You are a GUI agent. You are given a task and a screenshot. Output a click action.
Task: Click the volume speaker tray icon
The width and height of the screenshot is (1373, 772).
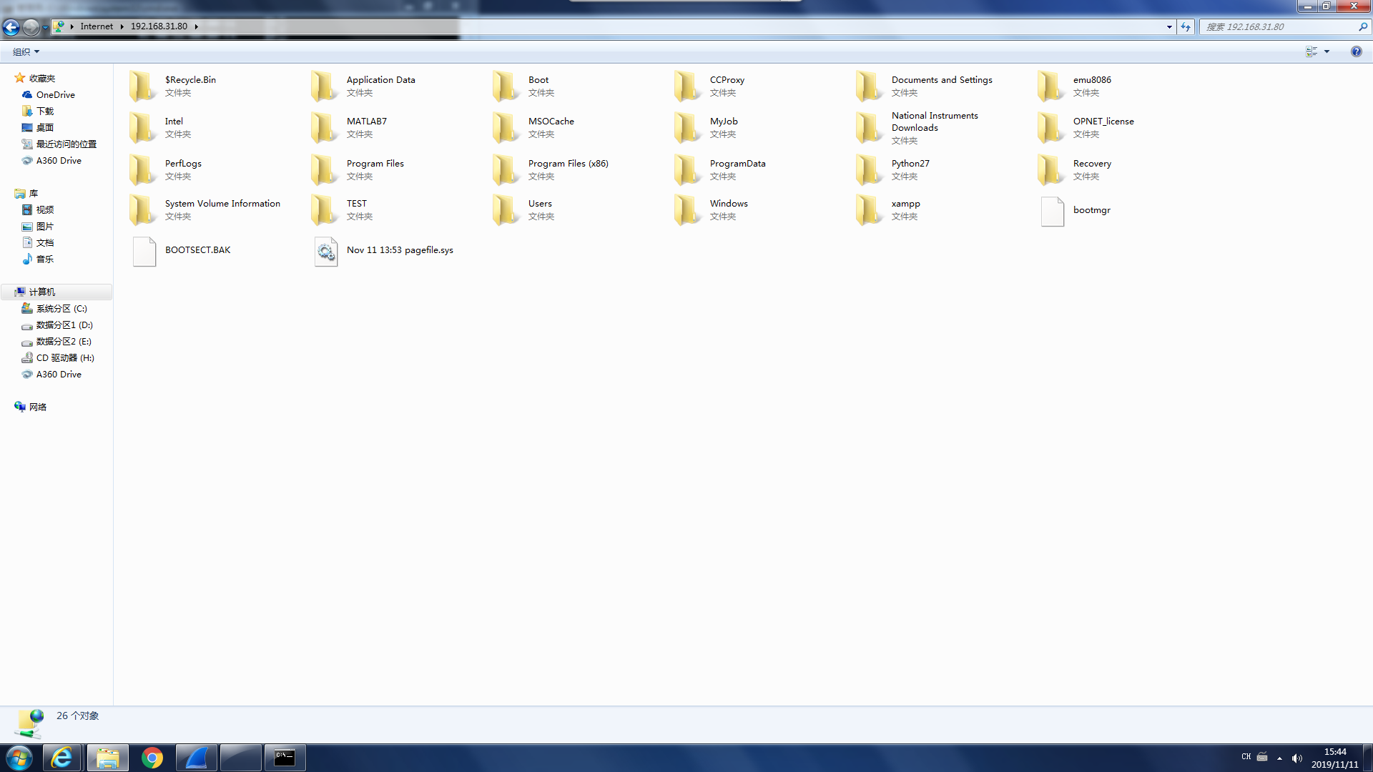click(x=1296, y=758)
